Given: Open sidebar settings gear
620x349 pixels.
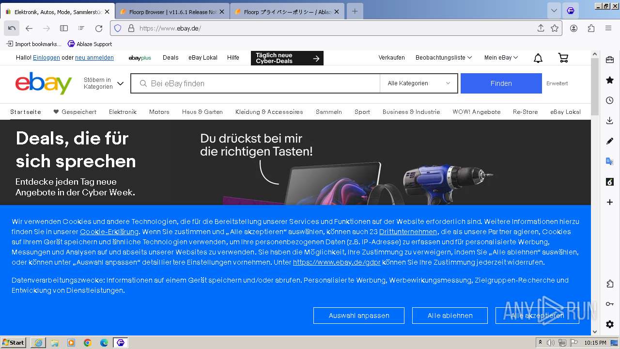Looking at the screenshot, I should coord(610,324).
